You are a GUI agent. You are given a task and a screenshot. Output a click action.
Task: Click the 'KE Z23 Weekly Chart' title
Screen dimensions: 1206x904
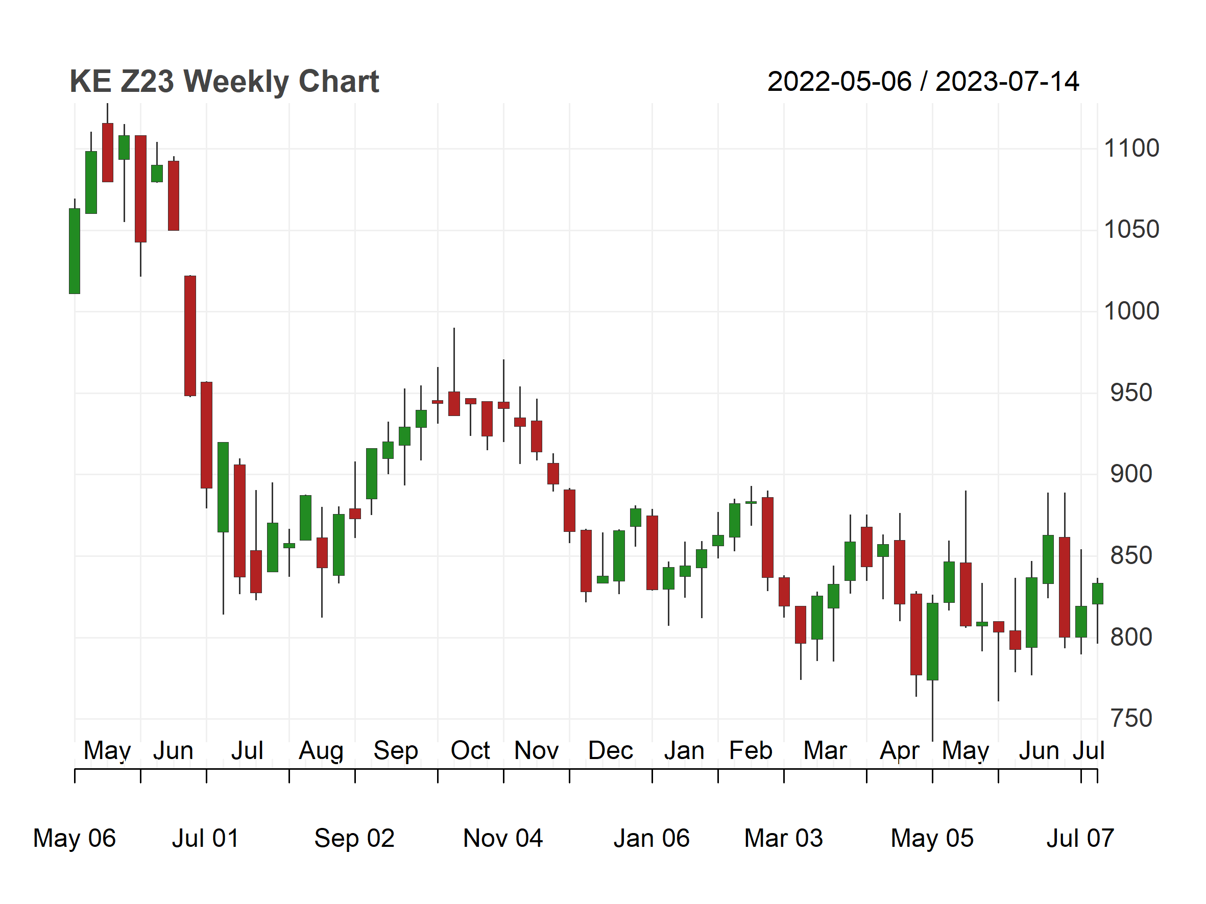pos(224,82)
